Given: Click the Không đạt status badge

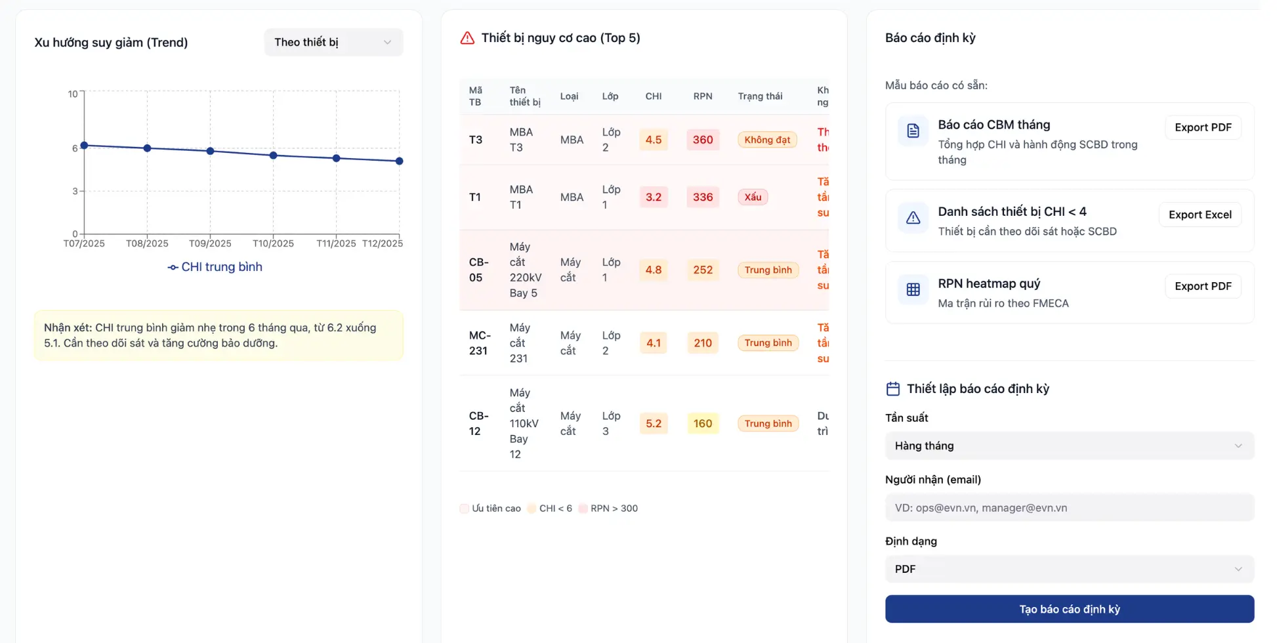Looking at the screenshot, I should tap(766, 140).
